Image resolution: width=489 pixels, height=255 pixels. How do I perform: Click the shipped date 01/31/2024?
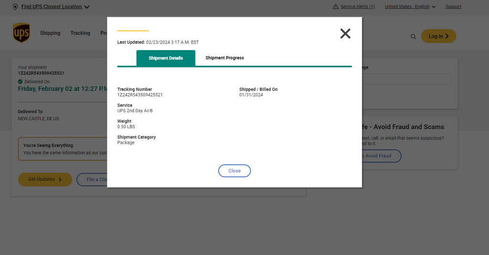pyautogui.click(x=251, y=95)
